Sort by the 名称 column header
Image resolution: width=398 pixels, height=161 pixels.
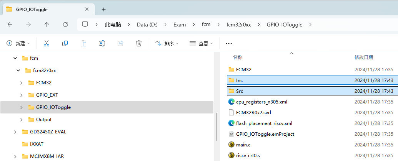click(x=238, y=58)
